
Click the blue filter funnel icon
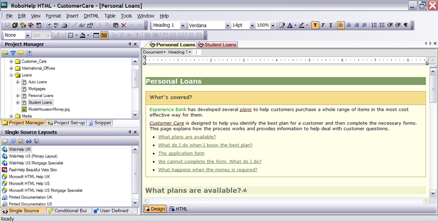[13, 53]
